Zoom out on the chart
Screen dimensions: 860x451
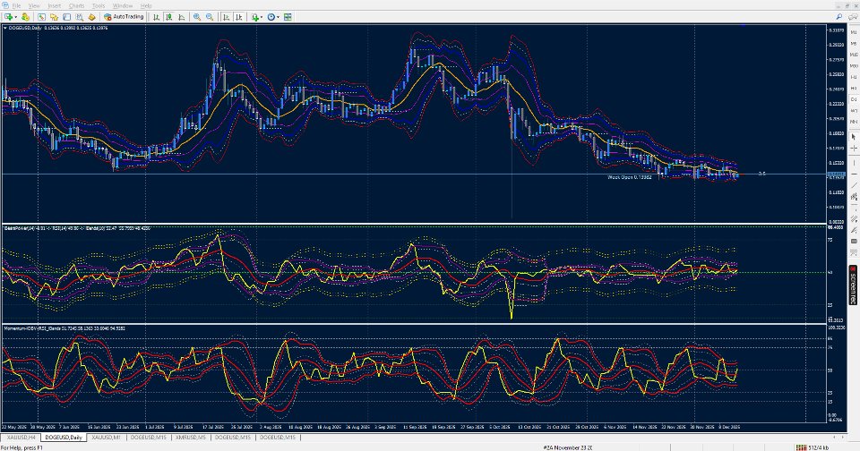point(210,17)
